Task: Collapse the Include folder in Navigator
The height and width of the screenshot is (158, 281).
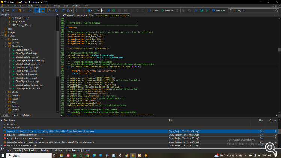Action: pyautogui.click(x=2, y=36)
